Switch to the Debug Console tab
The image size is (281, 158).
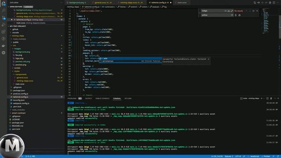(x=102, y=98)
